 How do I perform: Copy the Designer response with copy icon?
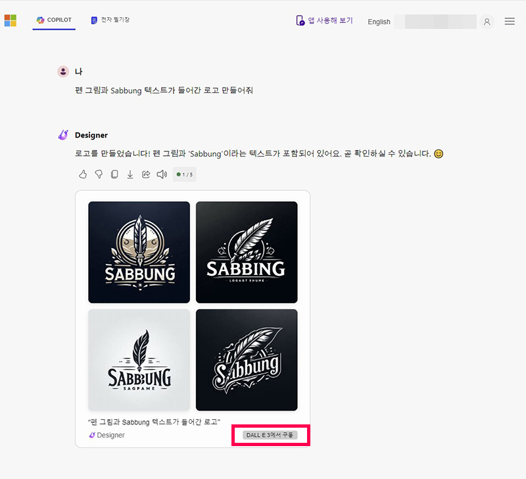coord(114,174)
